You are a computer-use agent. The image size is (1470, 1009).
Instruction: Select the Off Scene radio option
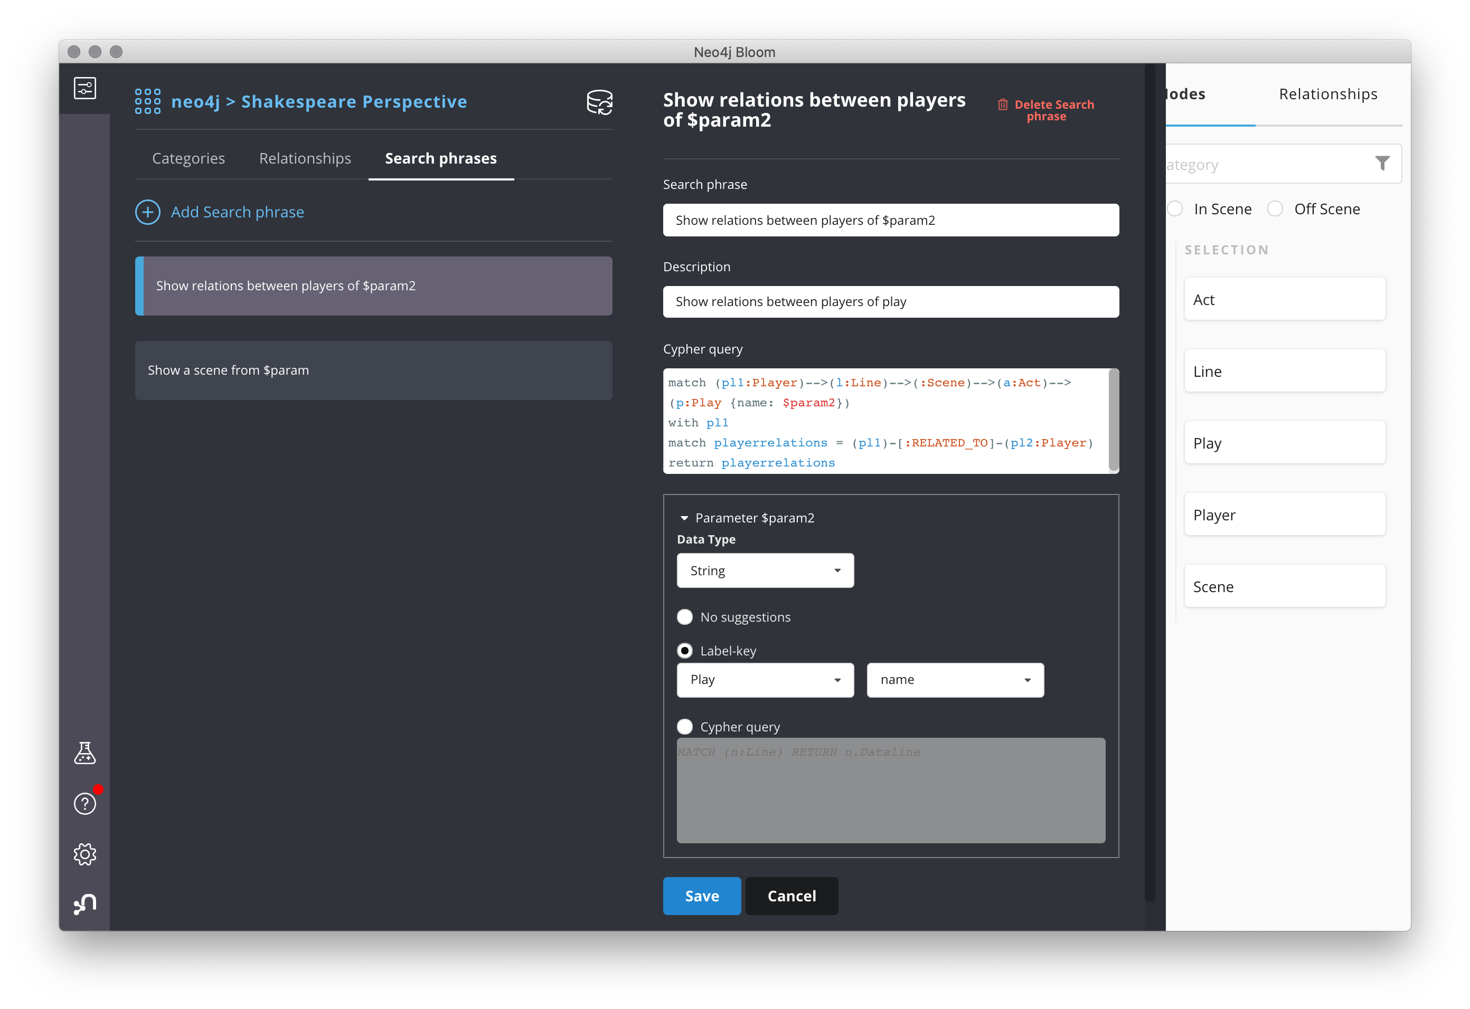coord(1275,210)
